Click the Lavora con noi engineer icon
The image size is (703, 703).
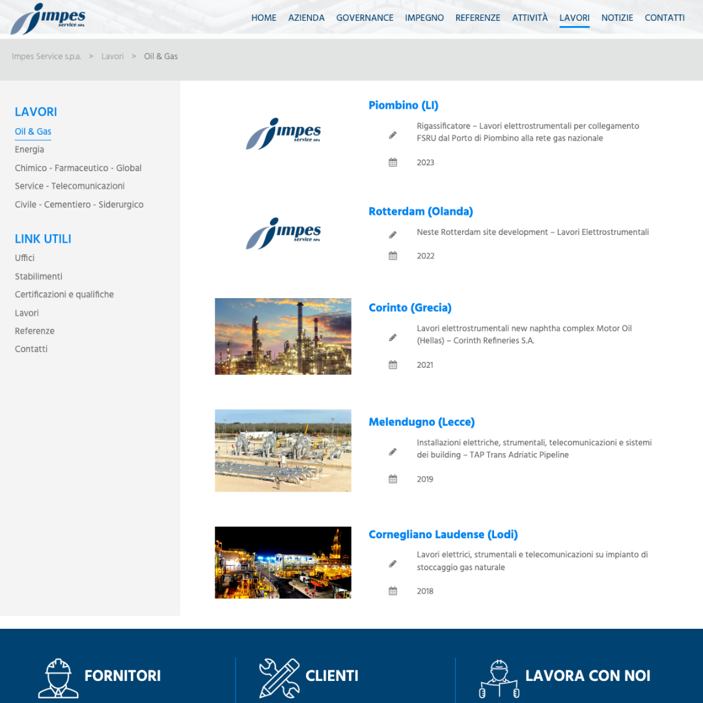coord(499,679)
